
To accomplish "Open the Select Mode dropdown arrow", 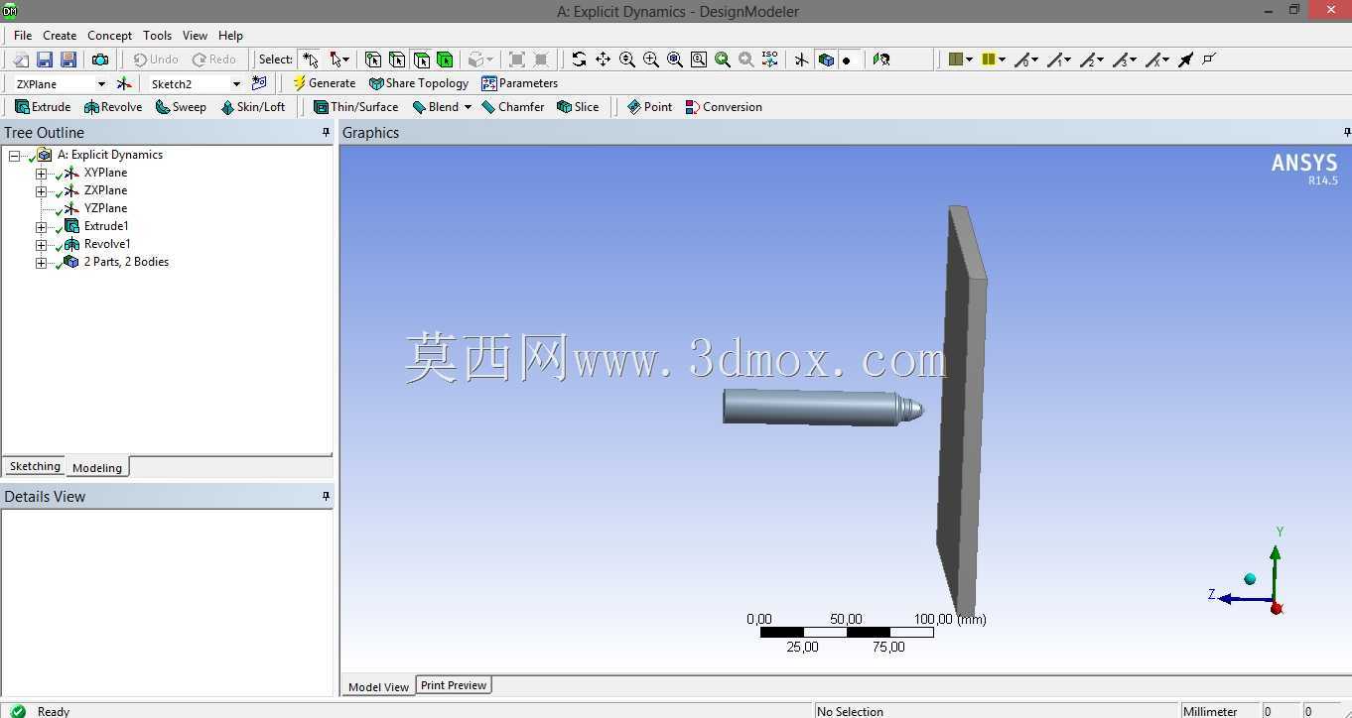I will pos(345,60).
